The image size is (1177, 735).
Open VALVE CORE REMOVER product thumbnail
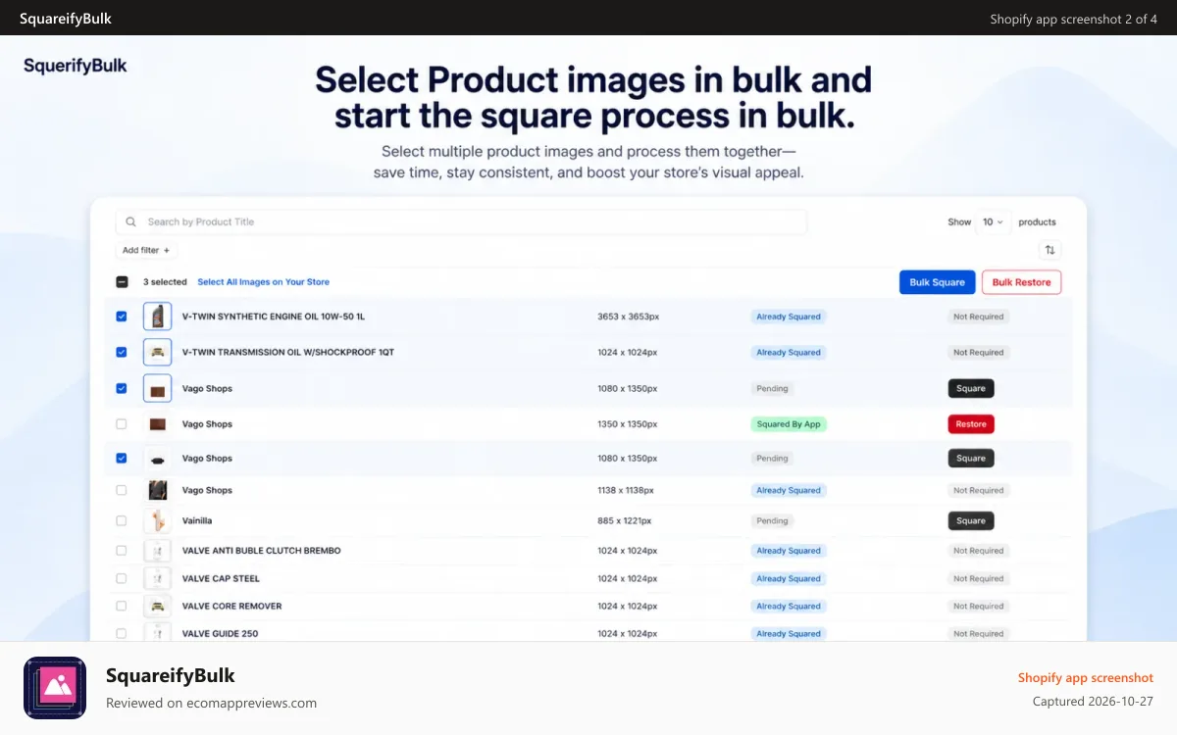(157, 606)
